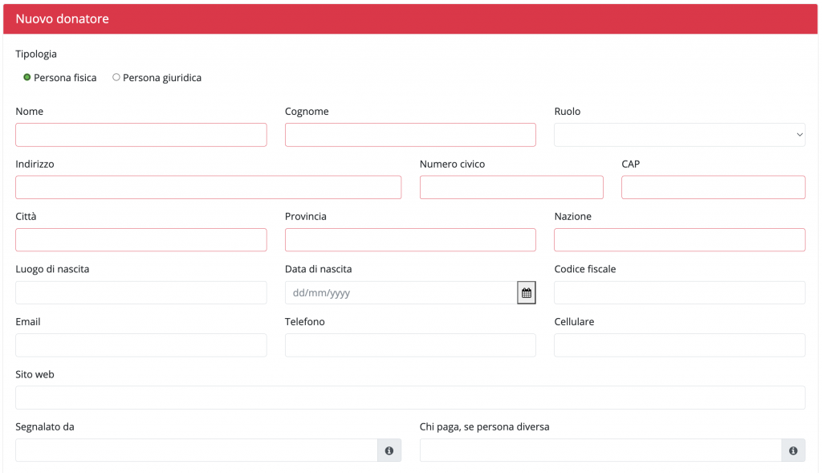This screenshot has width=822, height=473.
Task: Select the Persona fisica radio button
Action: click(x=27, y=77)
